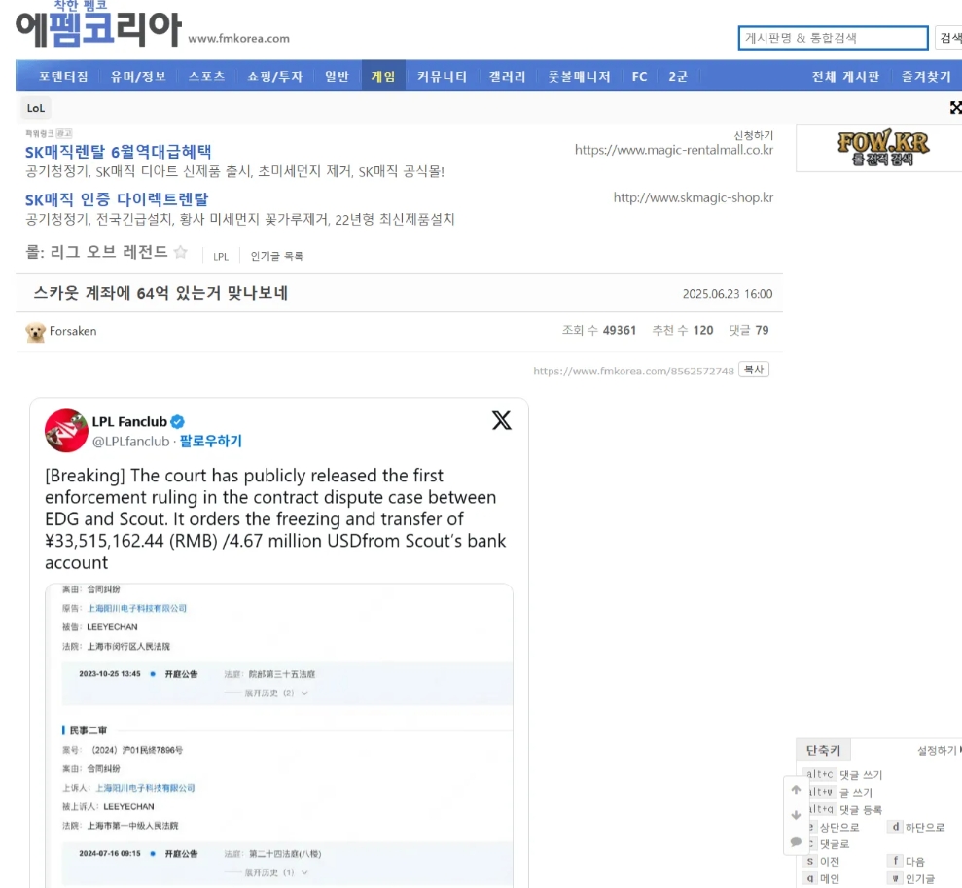Click the X logo on the embedded tweet
Image resolution: width=962 pixels, height=888 pixels.
pyautogui.click(x=501, y=421)
